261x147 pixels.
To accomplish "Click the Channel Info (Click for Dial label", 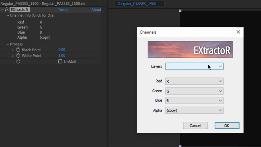I will (x=32, y=15).
